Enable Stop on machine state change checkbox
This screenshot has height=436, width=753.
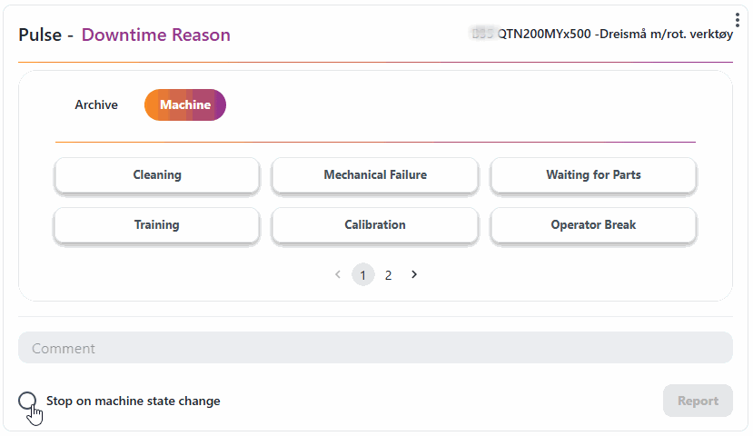click(28, 401)
